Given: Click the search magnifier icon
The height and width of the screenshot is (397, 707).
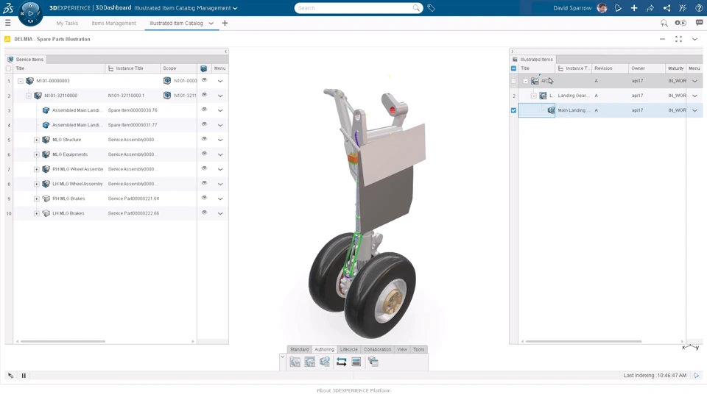Looking at the screenshot, I should 415,8.
